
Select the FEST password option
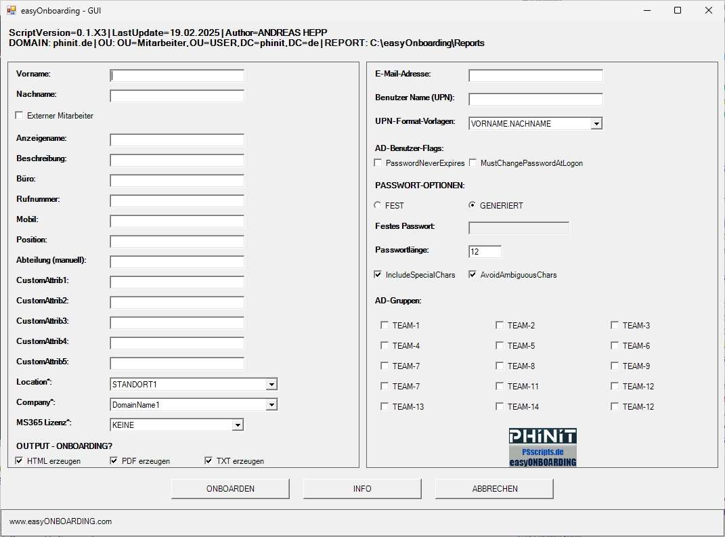378,205
